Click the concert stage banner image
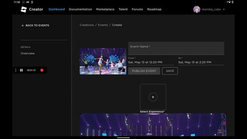The image size is (247, 139). coord(153,125)
